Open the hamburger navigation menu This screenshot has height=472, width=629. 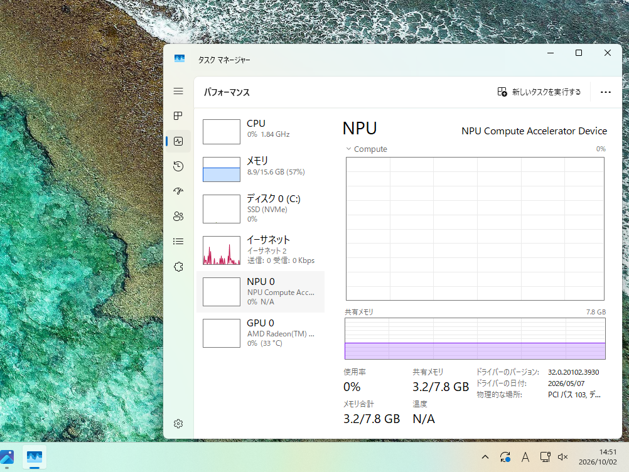(x=178, y=91)
